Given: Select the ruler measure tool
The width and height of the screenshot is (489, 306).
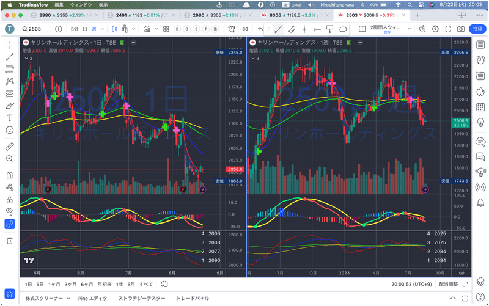Looking at the screenshot, I should [10, 146].
